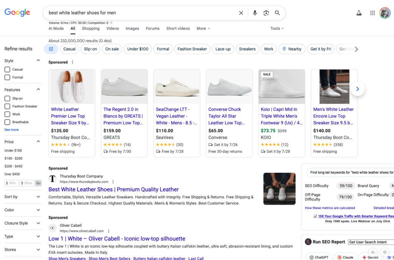Check the Work feature checkbox
This screenshot has width=394, height=260.
point(7,114)
